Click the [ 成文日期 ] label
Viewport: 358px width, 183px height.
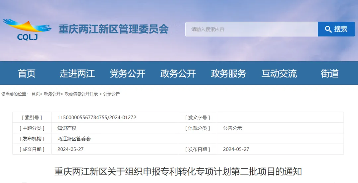pyautogui.click(x=32, y=149)
